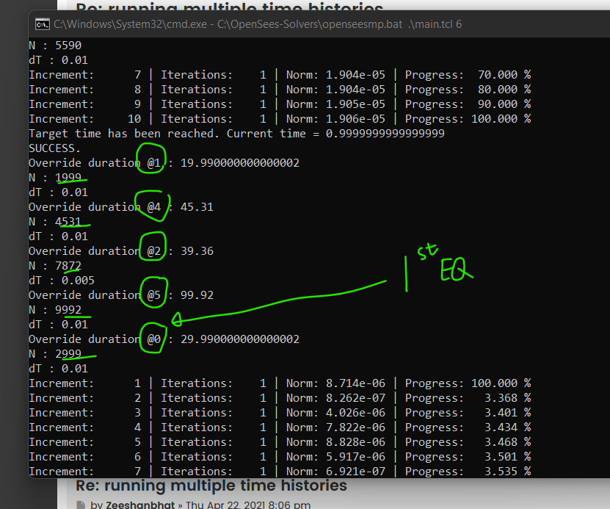
Task: Click the 'N : 9992' line
Action: (x=55, y=310)
